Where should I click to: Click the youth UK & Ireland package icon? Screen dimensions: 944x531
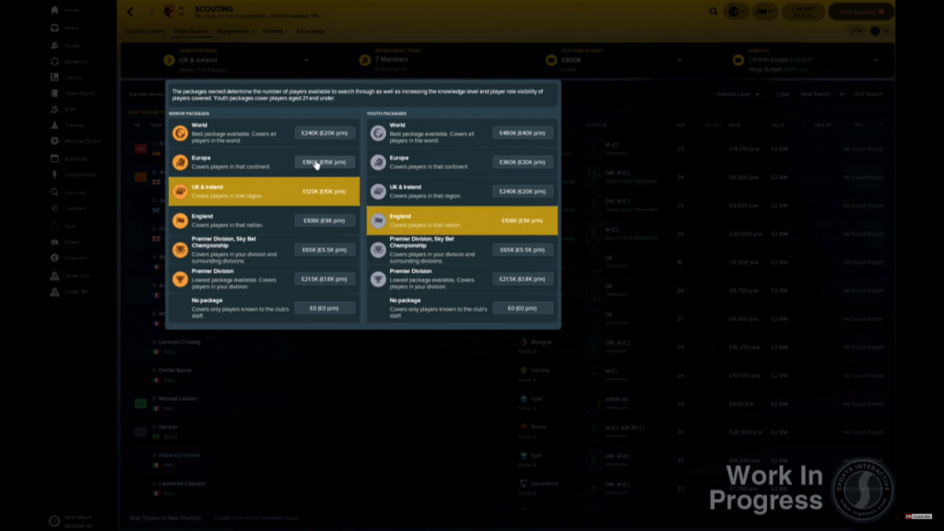point(378,192)
